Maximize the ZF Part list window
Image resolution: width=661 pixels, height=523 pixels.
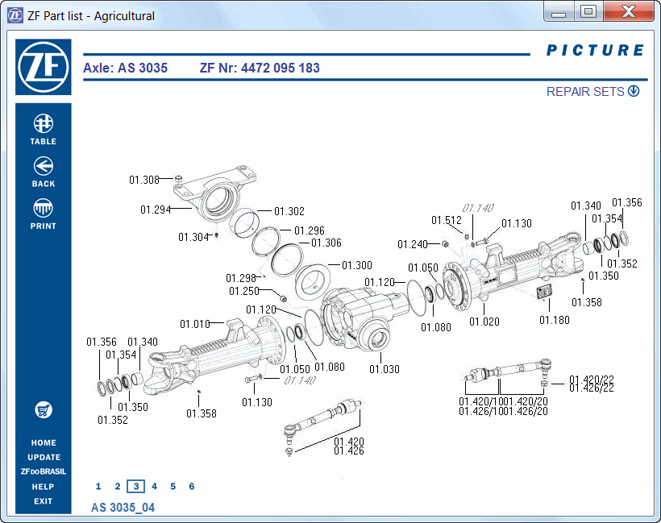click(x=588, y=11)
